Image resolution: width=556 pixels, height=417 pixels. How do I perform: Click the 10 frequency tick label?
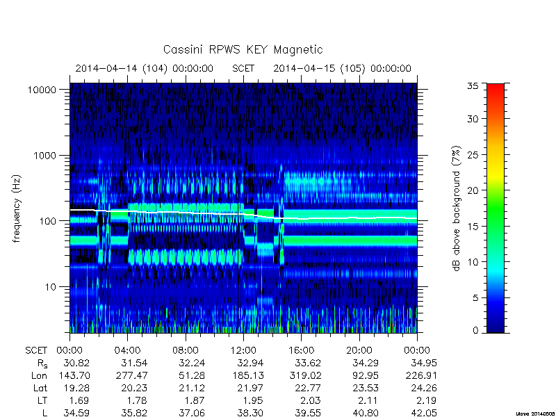tap(51, 287)
